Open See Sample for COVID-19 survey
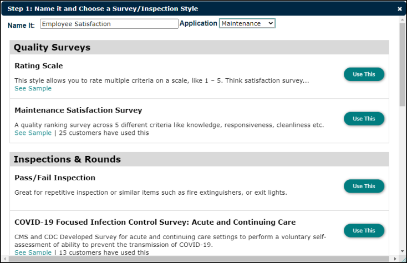The image size is (407, 263). click(33, 252)
